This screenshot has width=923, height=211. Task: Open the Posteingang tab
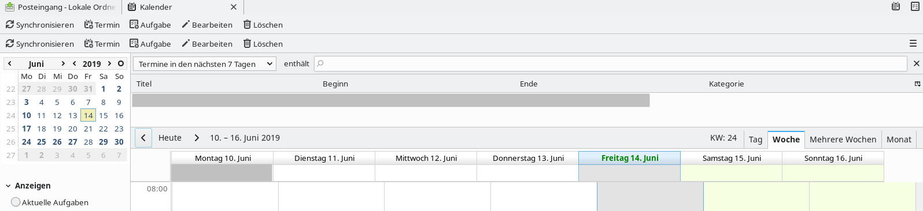tap(61, 7)
